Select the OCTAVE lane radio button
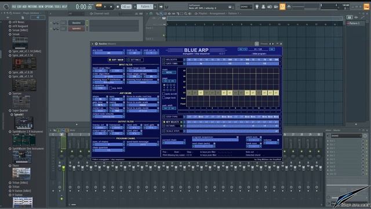 (164, 126)
